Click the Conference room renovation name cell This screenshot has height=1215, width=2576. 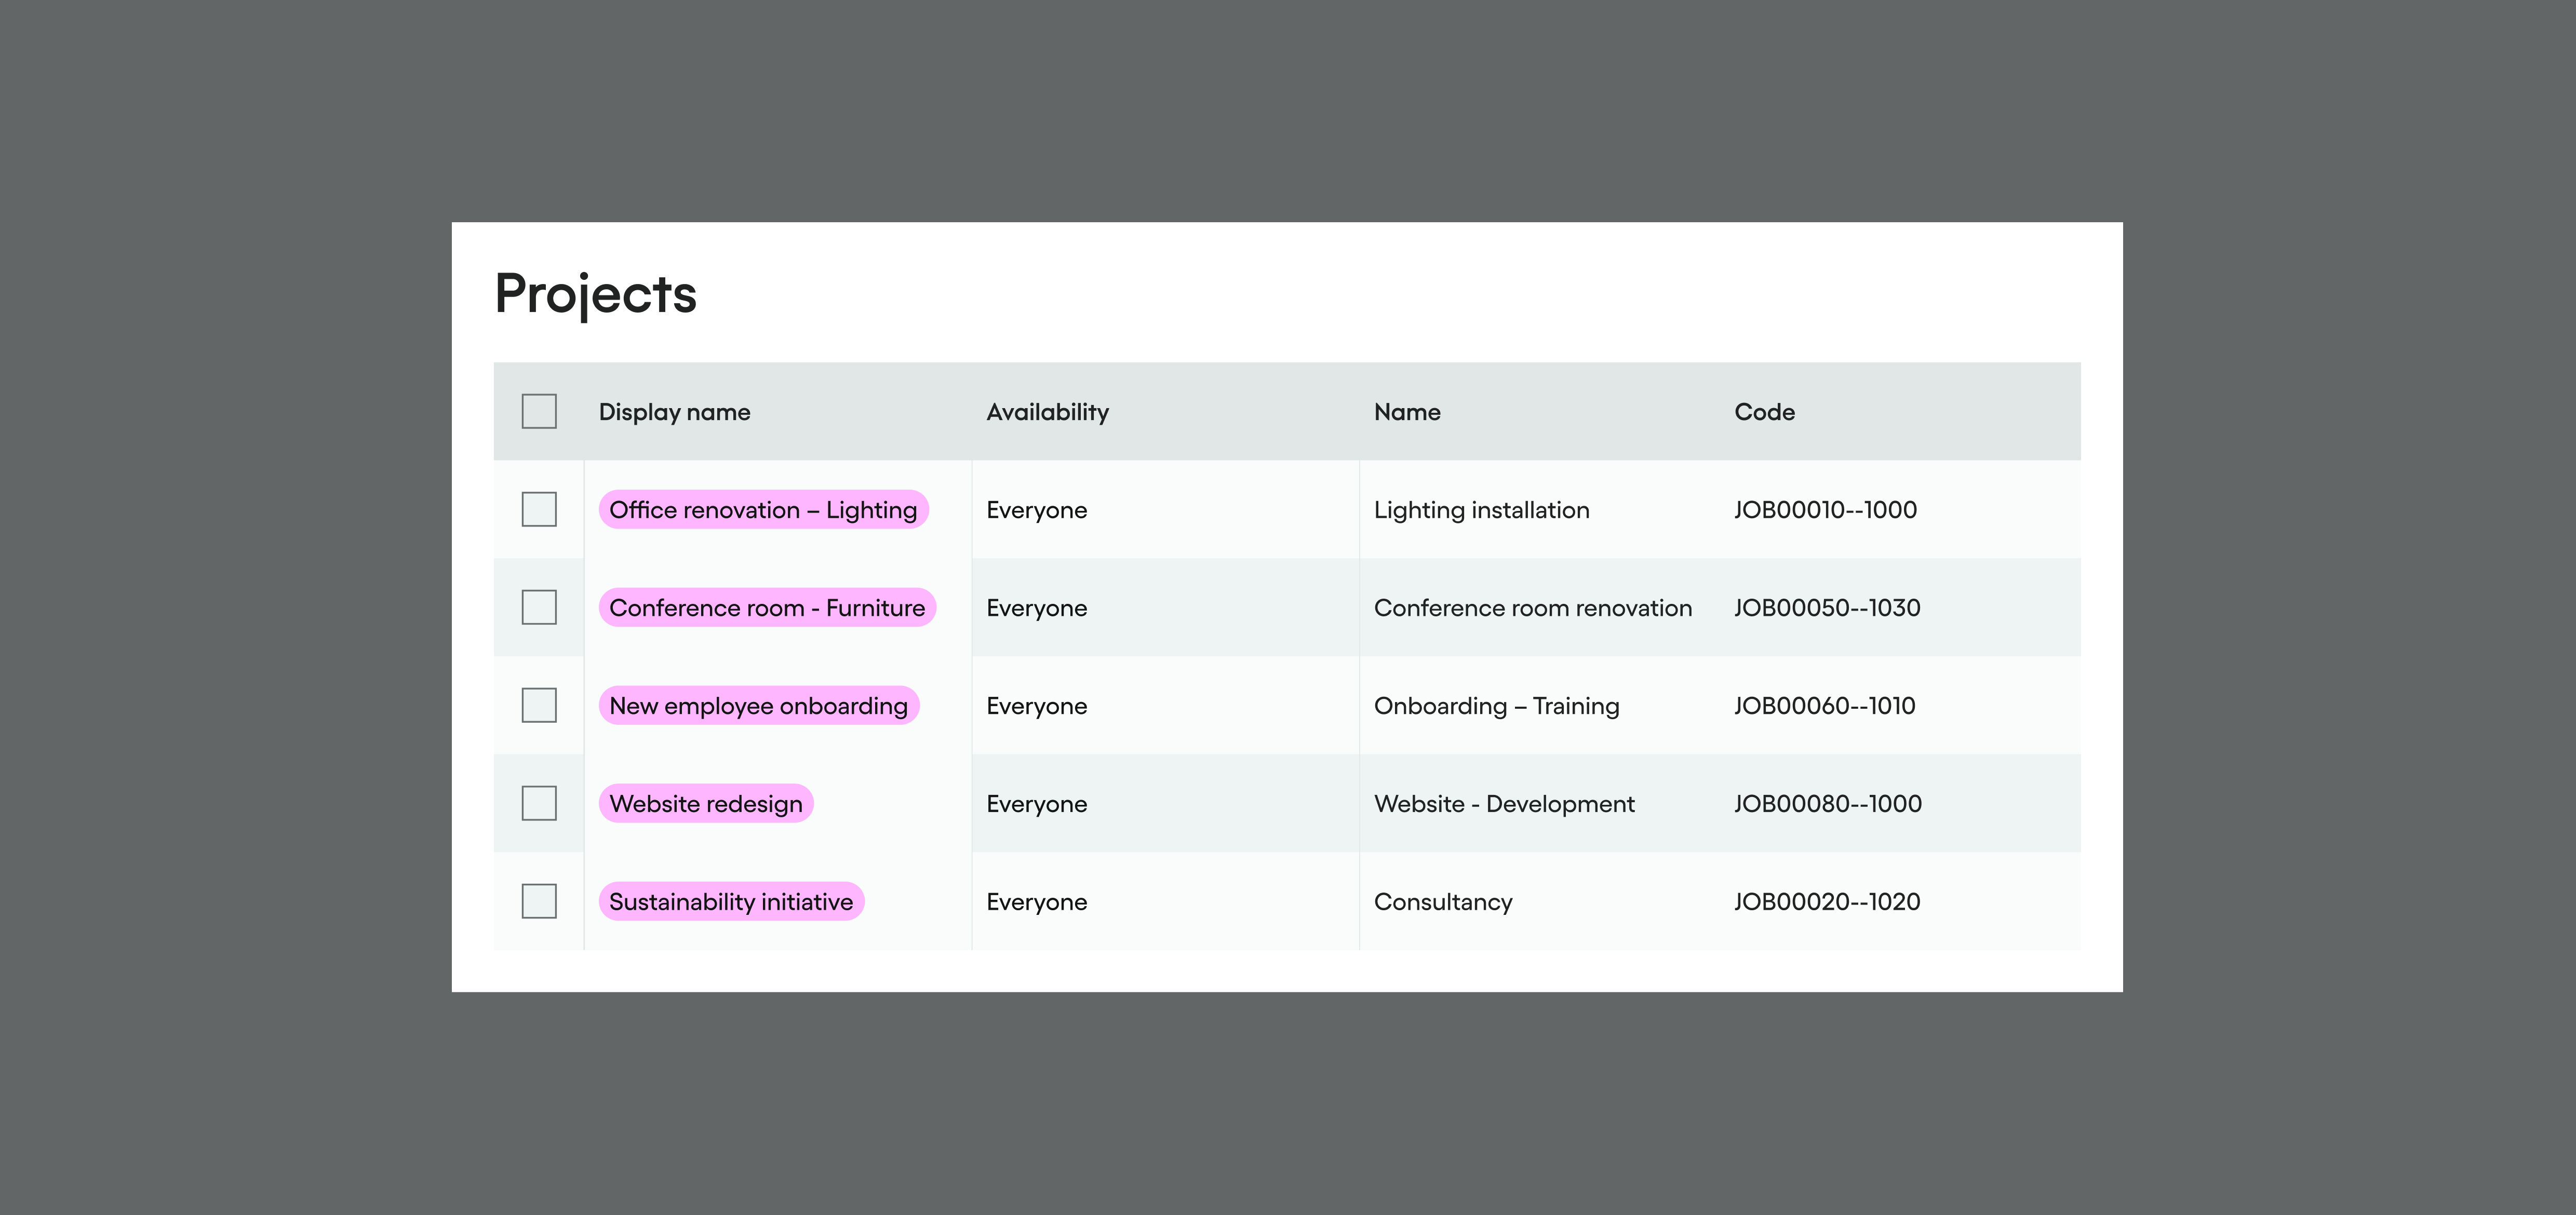(1533, 608)
